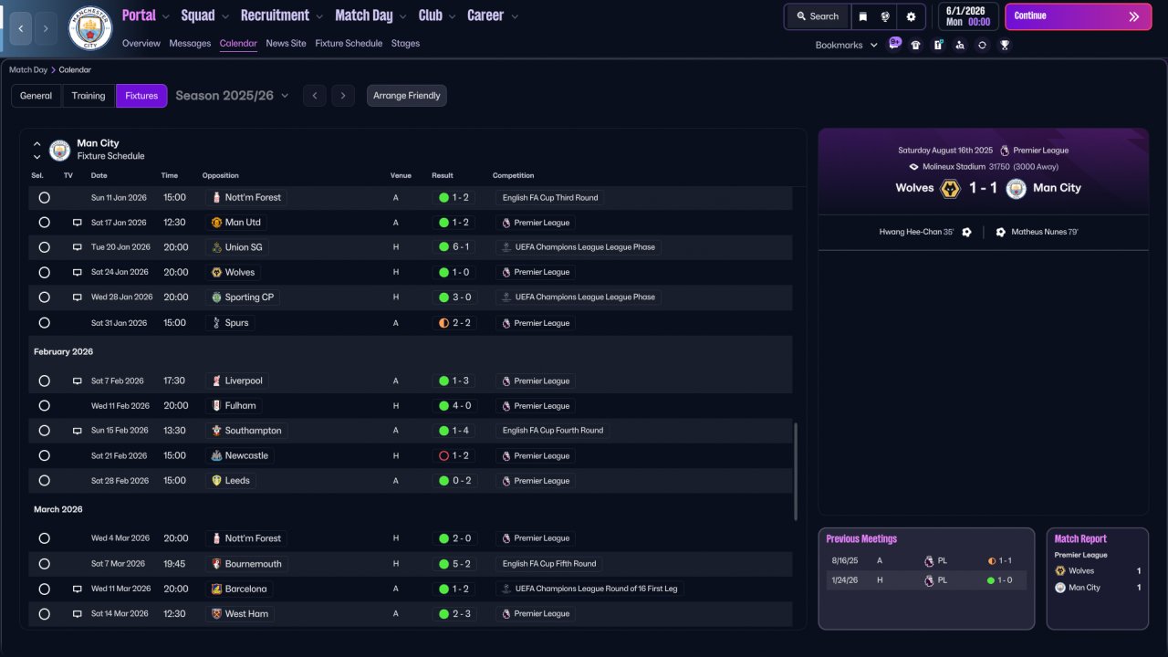Select the radio button on the Newcastle row
Image resolution: width=1168 pixels, height=657 pixels.
click(x=44, y=455)
